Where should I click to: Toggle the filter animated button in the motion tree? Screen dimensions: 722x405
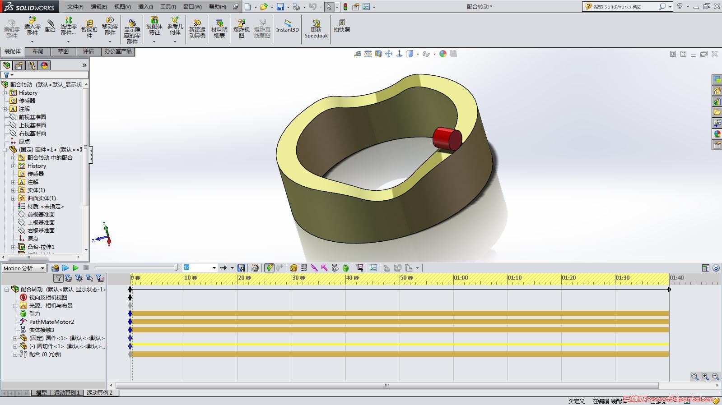click(x=69, y=278)
